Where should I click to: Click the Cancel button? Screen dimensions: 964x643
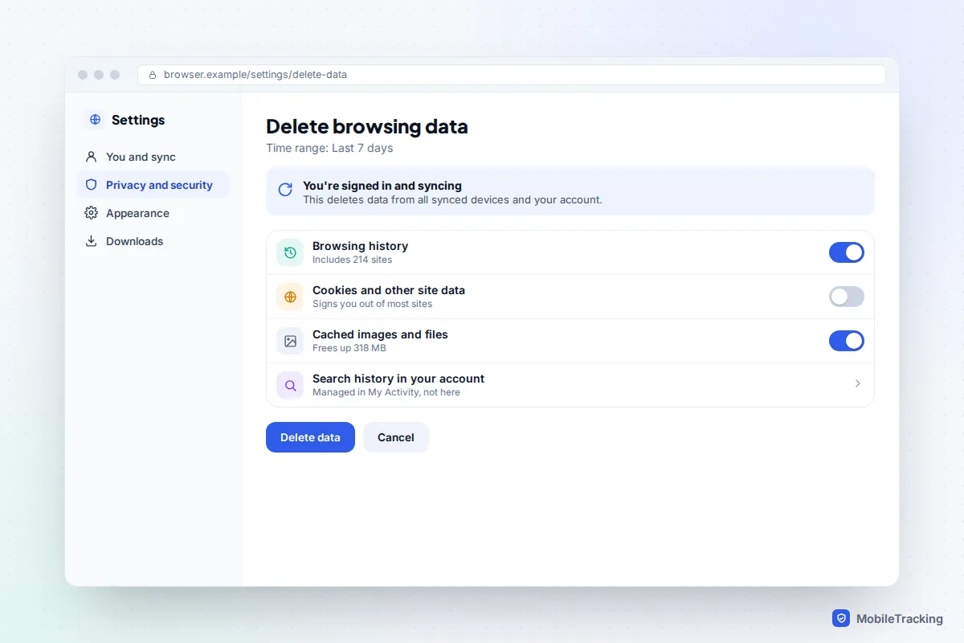pyautogui.click(x=396, y=437)
